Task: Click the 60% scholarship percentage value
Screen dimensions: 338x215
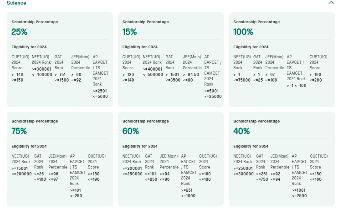Action: pyautogui.click(x=131, y=131)
